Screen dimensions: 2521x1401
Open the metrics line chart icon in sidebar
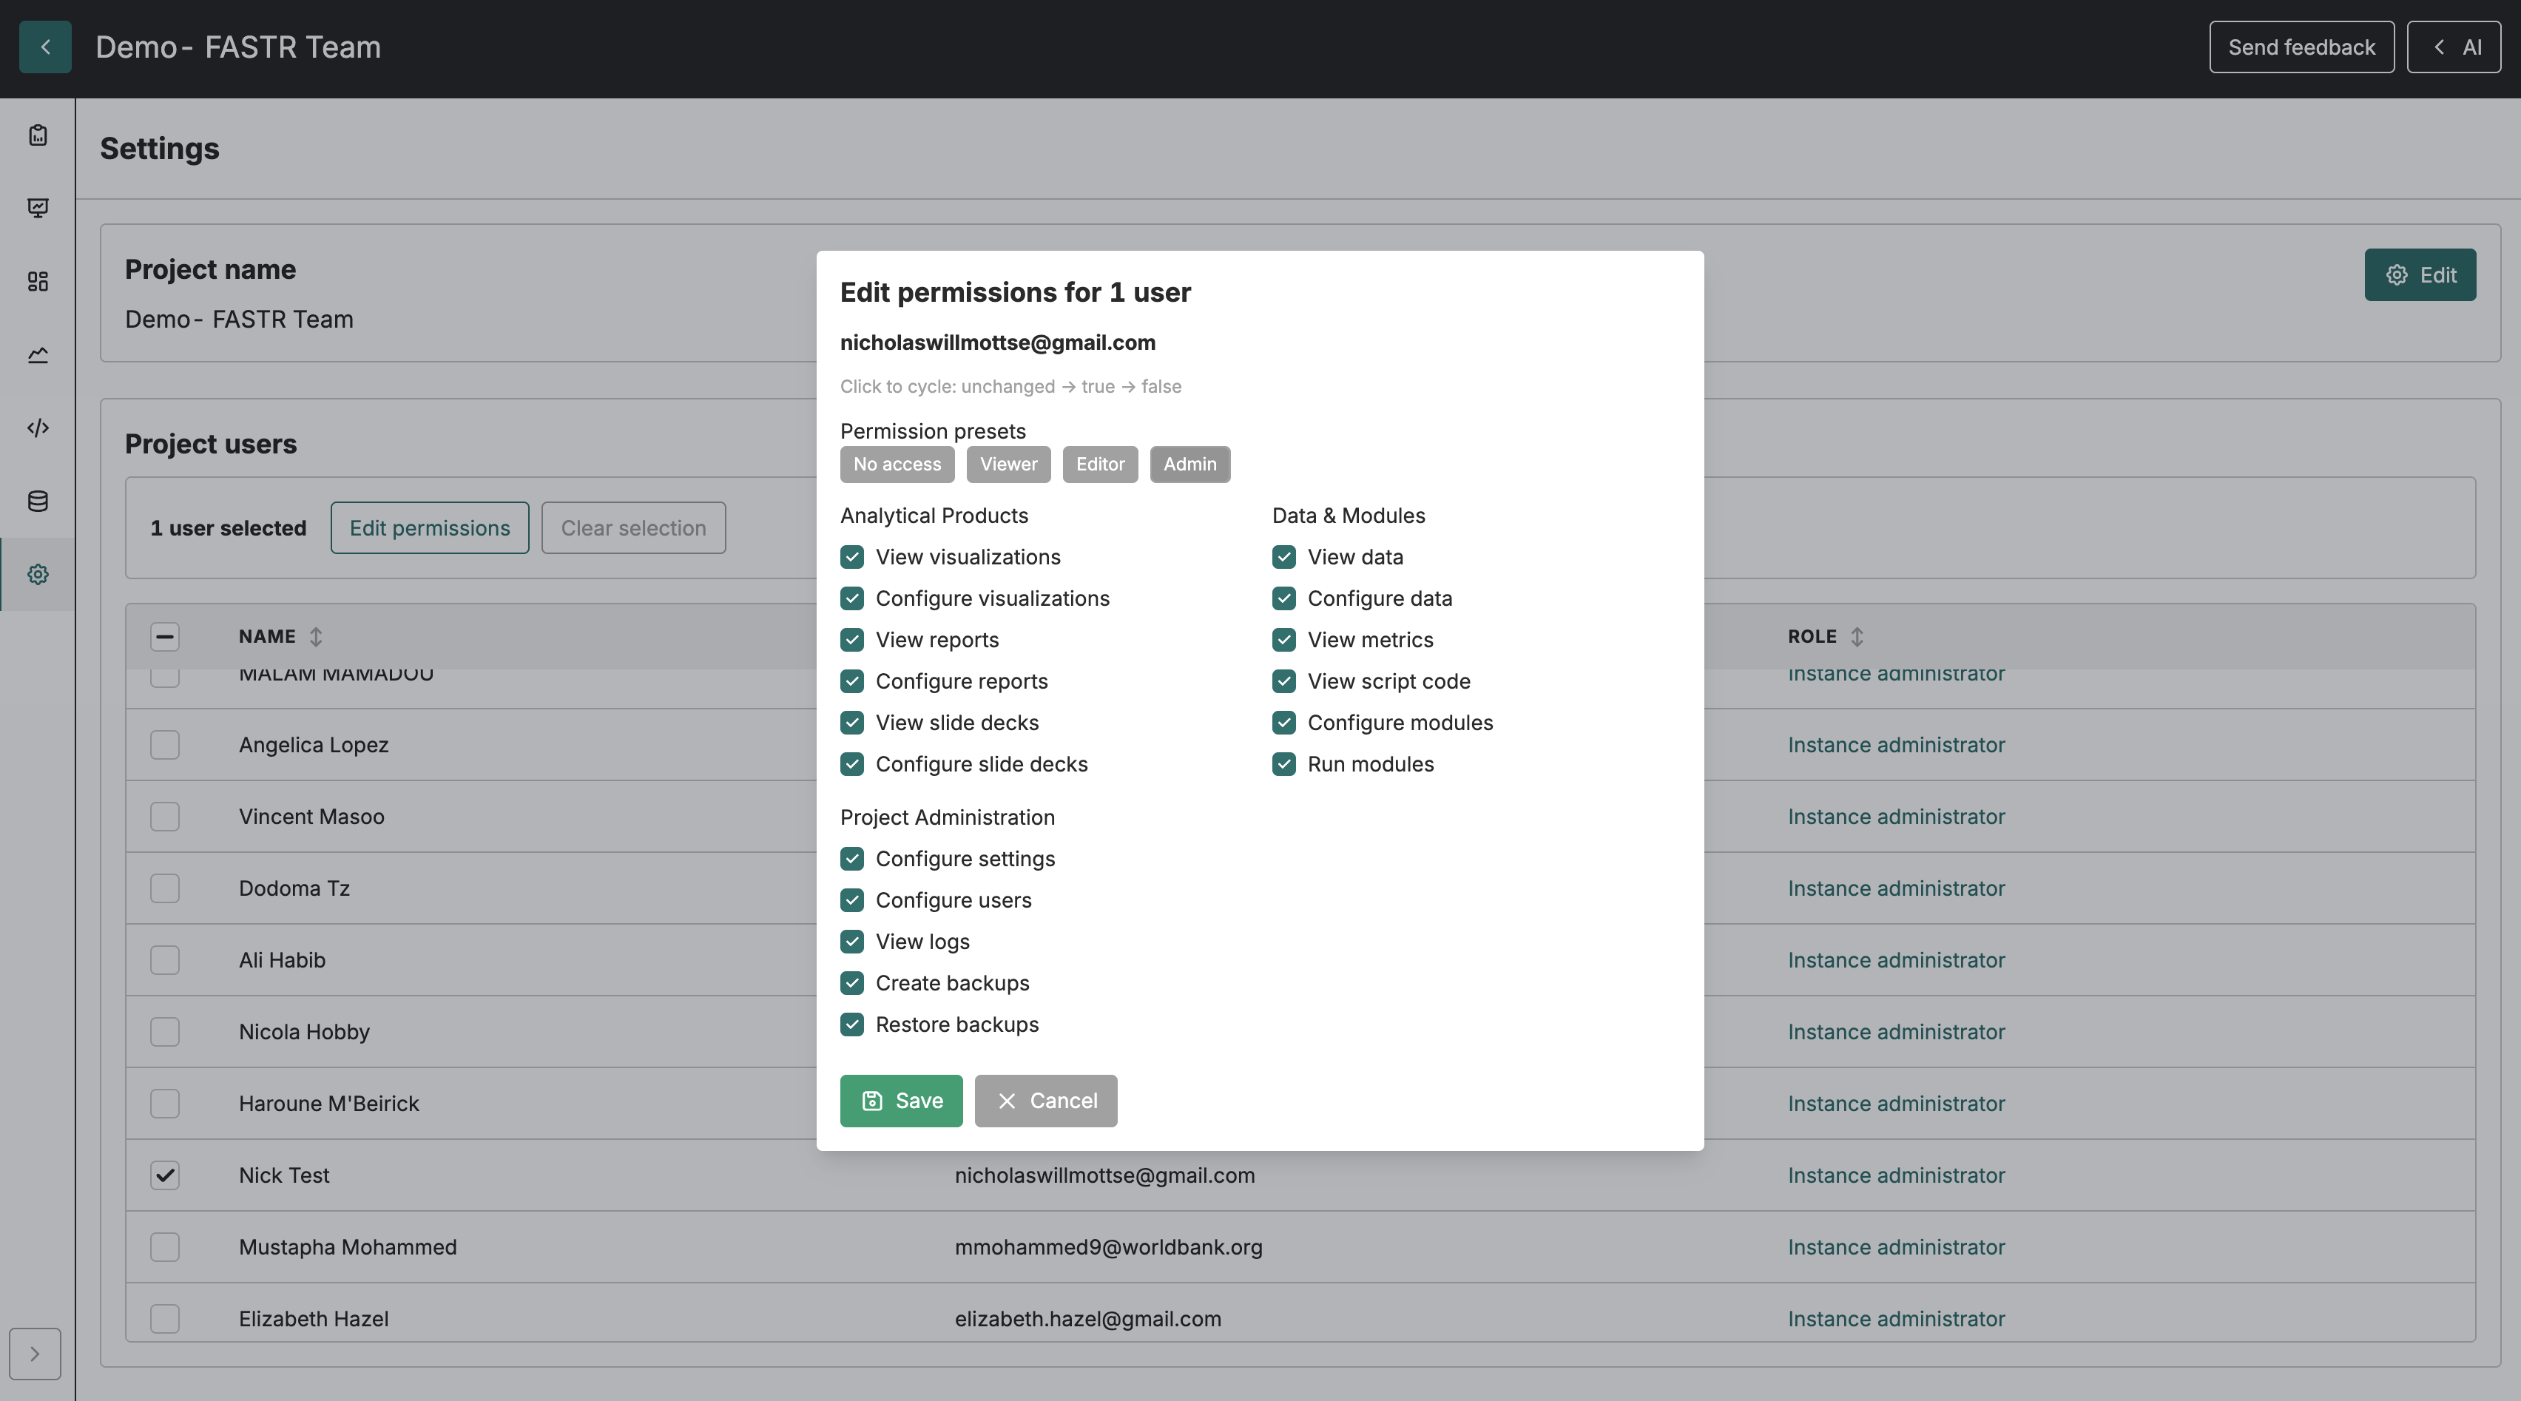point(38,355)
